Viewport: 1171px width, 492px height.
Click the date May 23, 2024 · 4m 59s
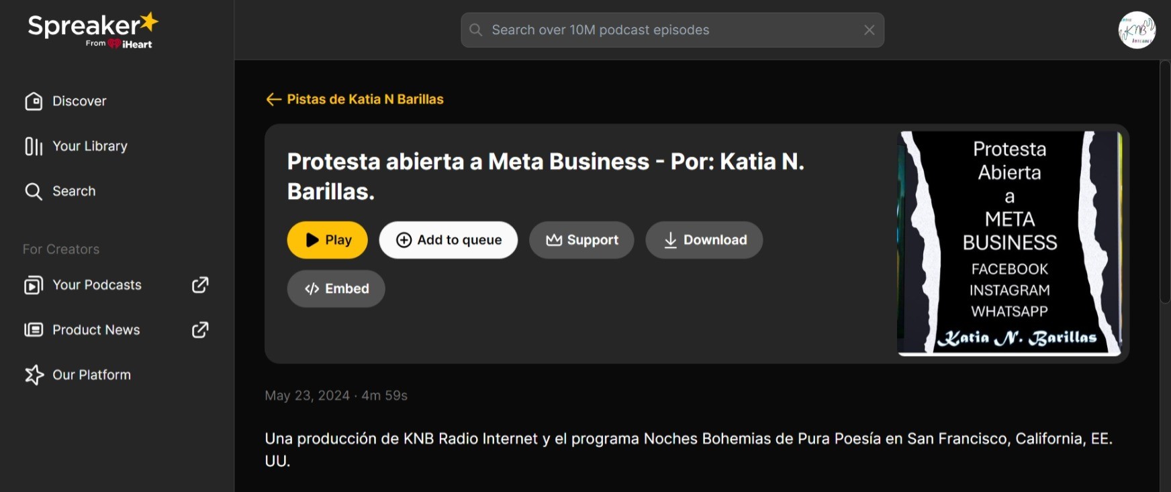pyautogui.click(x=336, y=395)
